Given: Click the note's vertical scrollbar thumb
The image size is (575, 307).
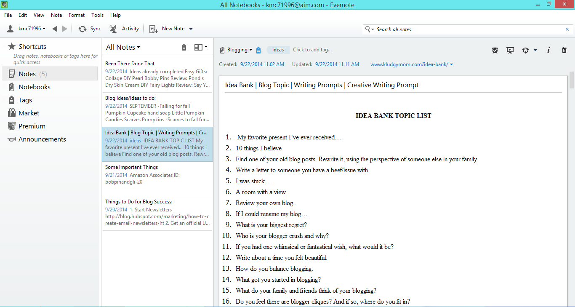Looking at the screenshot, I should 572,80.
